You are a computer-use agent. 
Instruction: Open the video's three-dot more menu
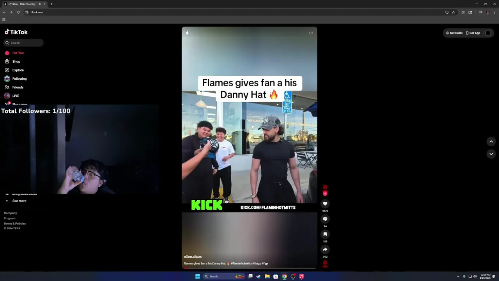pos(311,33)
